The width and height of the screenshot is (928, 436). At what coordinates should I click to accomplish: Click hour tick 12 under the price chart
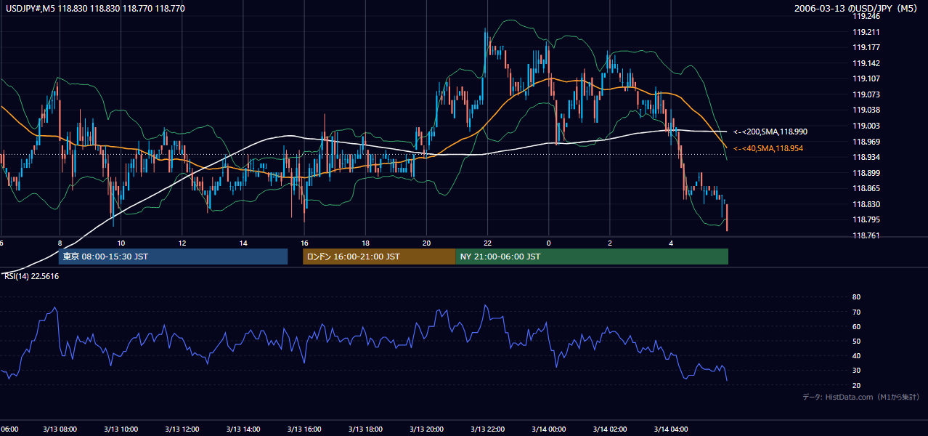tap(182, 243)
